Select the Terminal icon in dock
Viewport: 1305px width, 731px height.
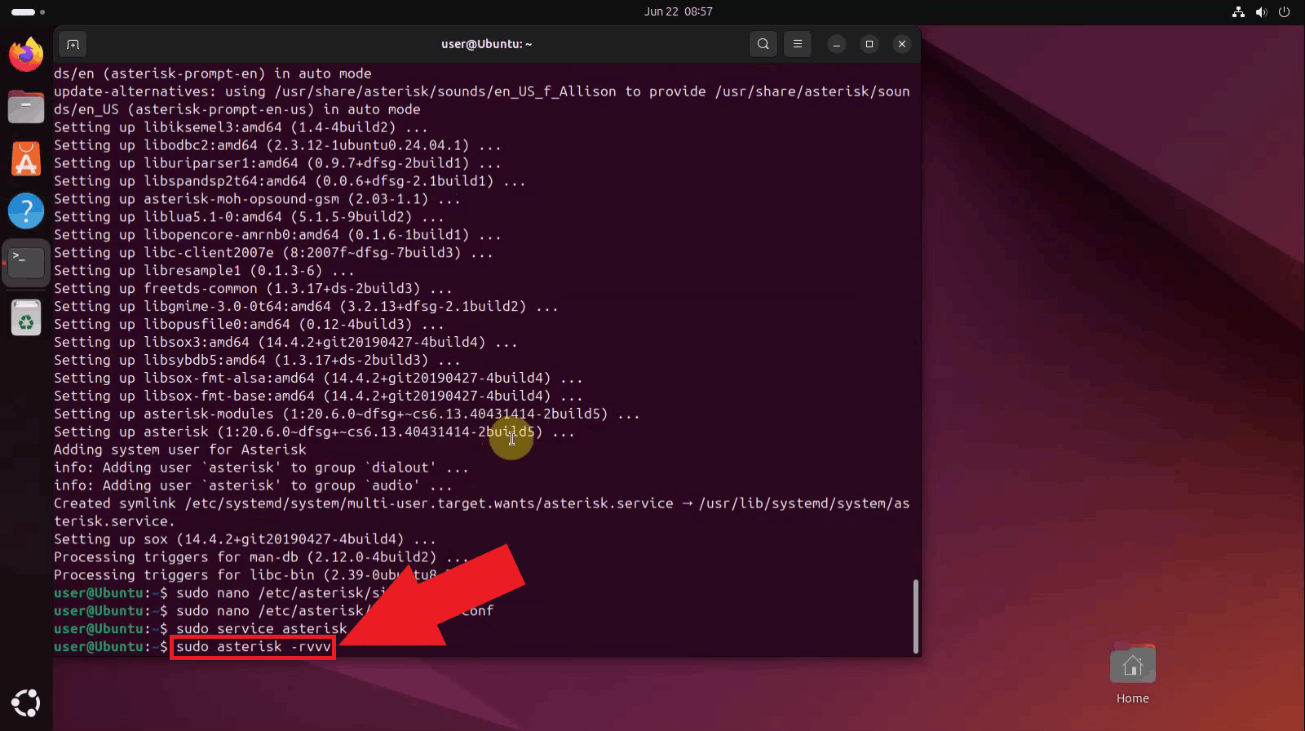click(26, 263)
